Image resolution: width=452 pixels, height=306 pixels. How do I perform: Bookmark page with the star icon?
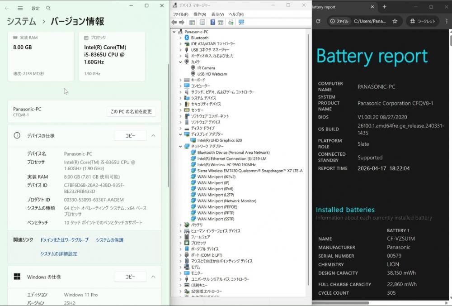pyautogui.click(x=395, y=21)
